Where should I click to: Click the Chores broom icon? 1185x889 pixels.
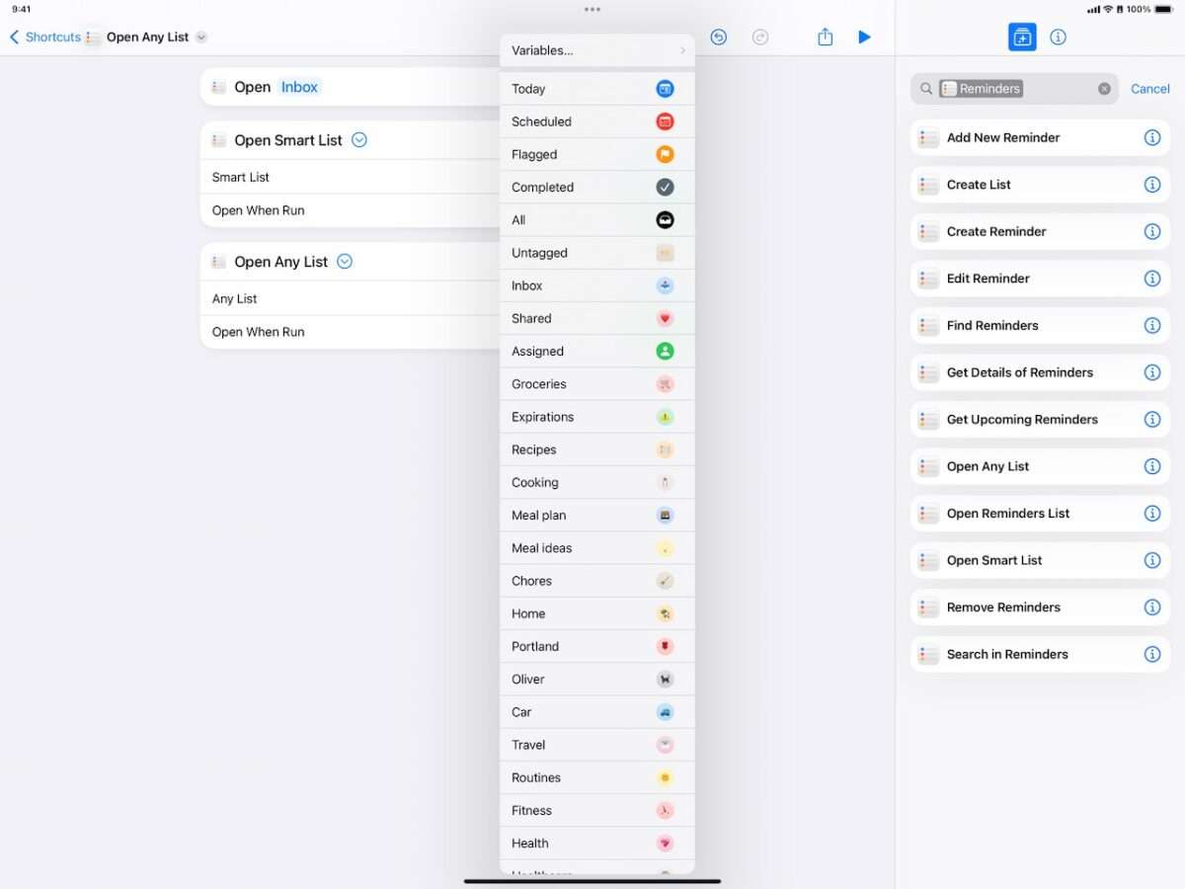pyautogui.click(x=666, y=581)
